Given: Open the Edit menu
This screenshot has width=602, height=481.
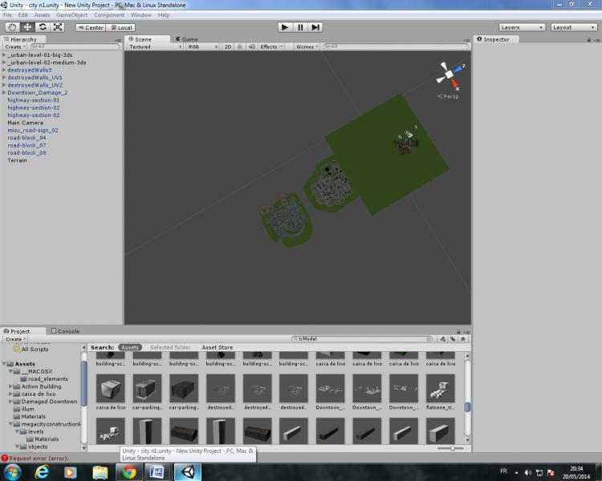Looking at the screenshot, I should point(23,15).
